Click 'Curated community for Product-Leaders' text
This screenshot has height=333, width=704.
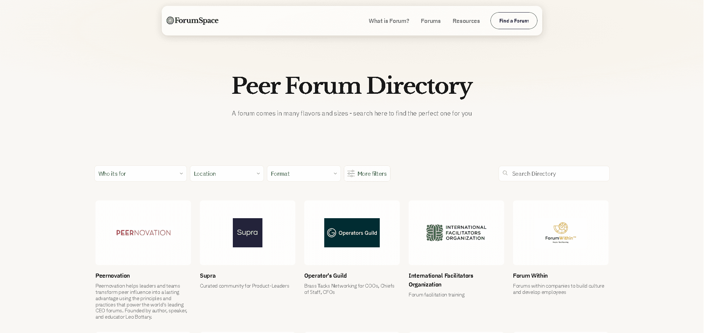pos(245,286)
